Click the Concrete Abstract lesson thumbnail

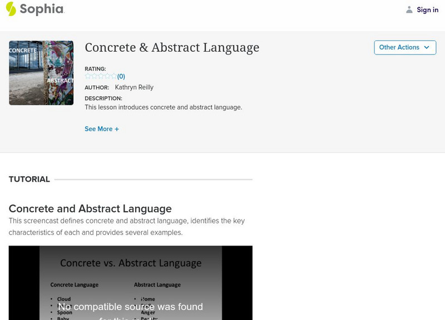[x=41, y=73]
